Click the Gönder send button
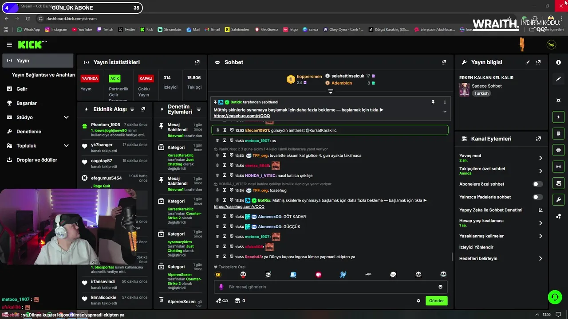The height and width of the screenshot is (319, 568). pyautogui.click(x=436, y=301)
